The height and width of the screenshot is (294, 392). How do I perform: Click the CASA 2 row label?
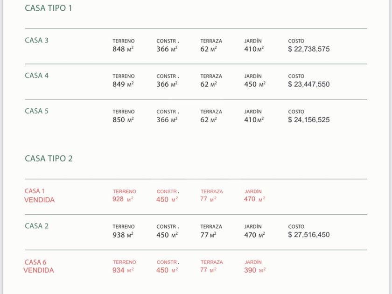pos(36,226)
